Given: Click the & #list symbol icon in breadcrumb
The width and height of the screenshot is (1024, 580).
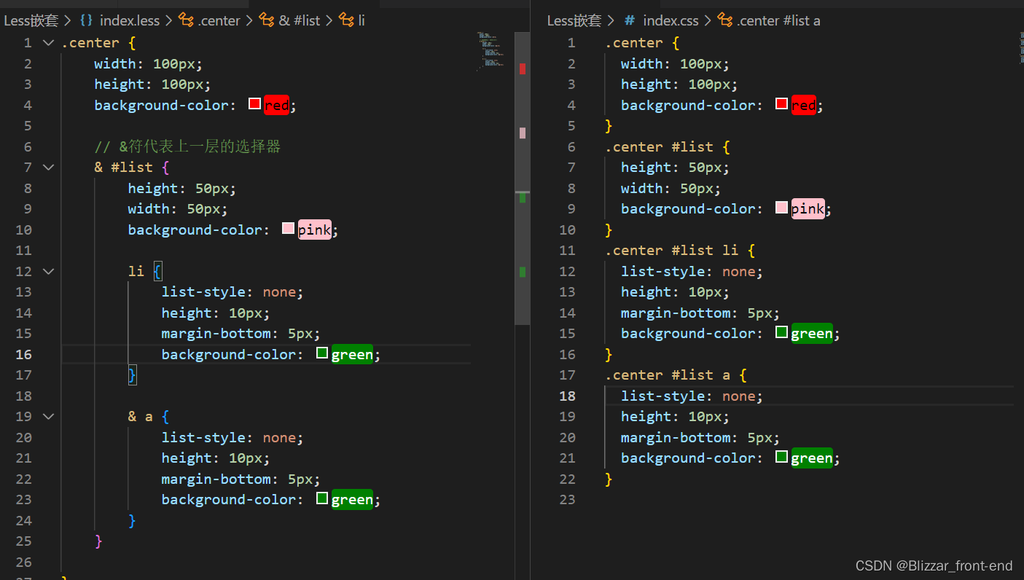Looking at the screenshot, I should click(x=267, y=20).
